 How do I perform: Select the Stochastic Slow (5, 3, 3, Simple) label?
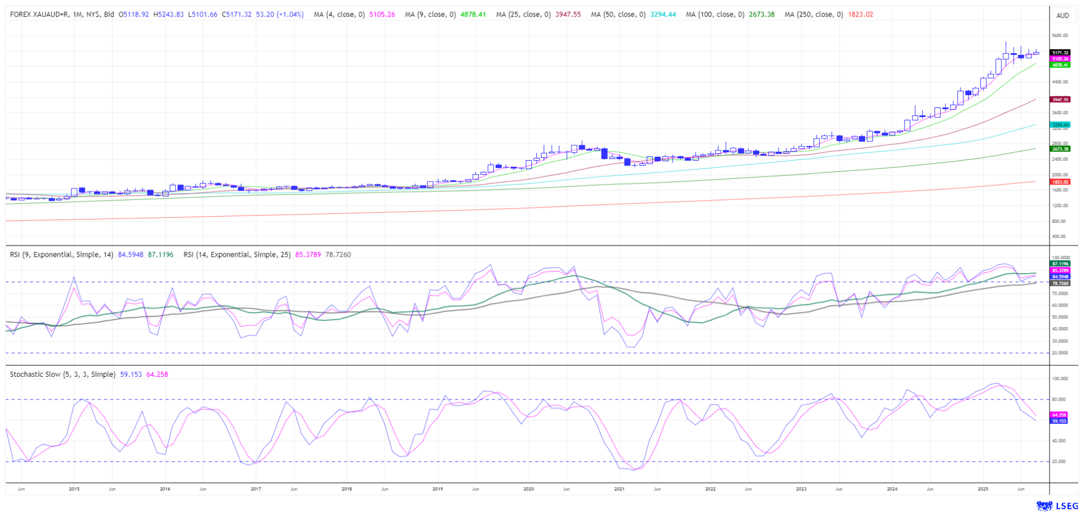[x=62, y=375]
